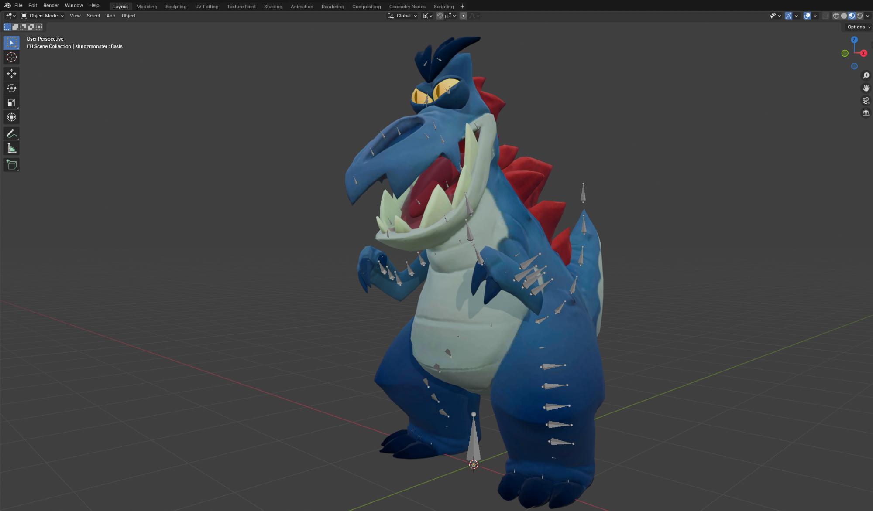Click the Add Cube tool

[12, 165]
